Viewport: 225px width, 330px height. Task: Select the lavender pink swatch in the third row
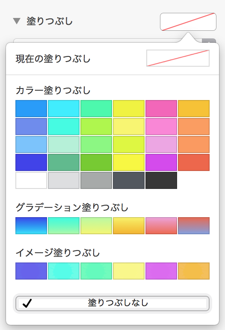[161, 144]
